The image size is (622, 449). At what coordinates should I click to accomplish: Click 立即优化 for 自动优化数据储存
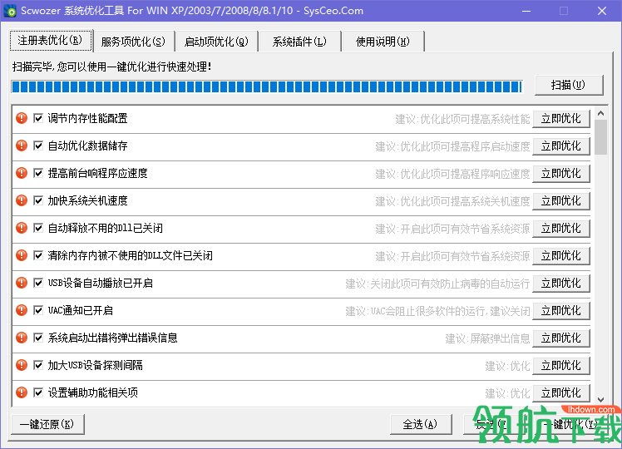click(561, 146)
